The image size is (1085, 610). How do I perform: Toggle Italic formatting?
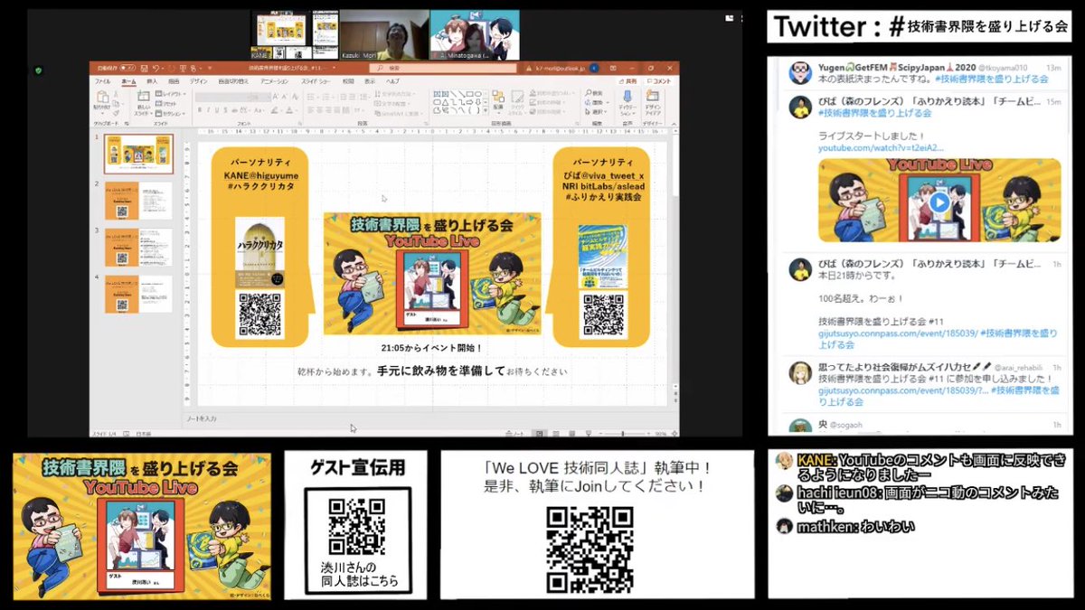(x=208, y=110)
